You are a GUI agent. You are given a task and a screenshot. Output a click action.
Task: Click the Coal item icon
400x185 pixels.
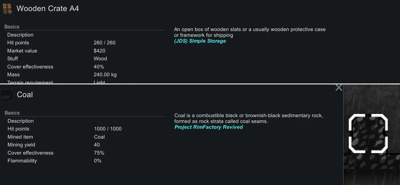6,95
